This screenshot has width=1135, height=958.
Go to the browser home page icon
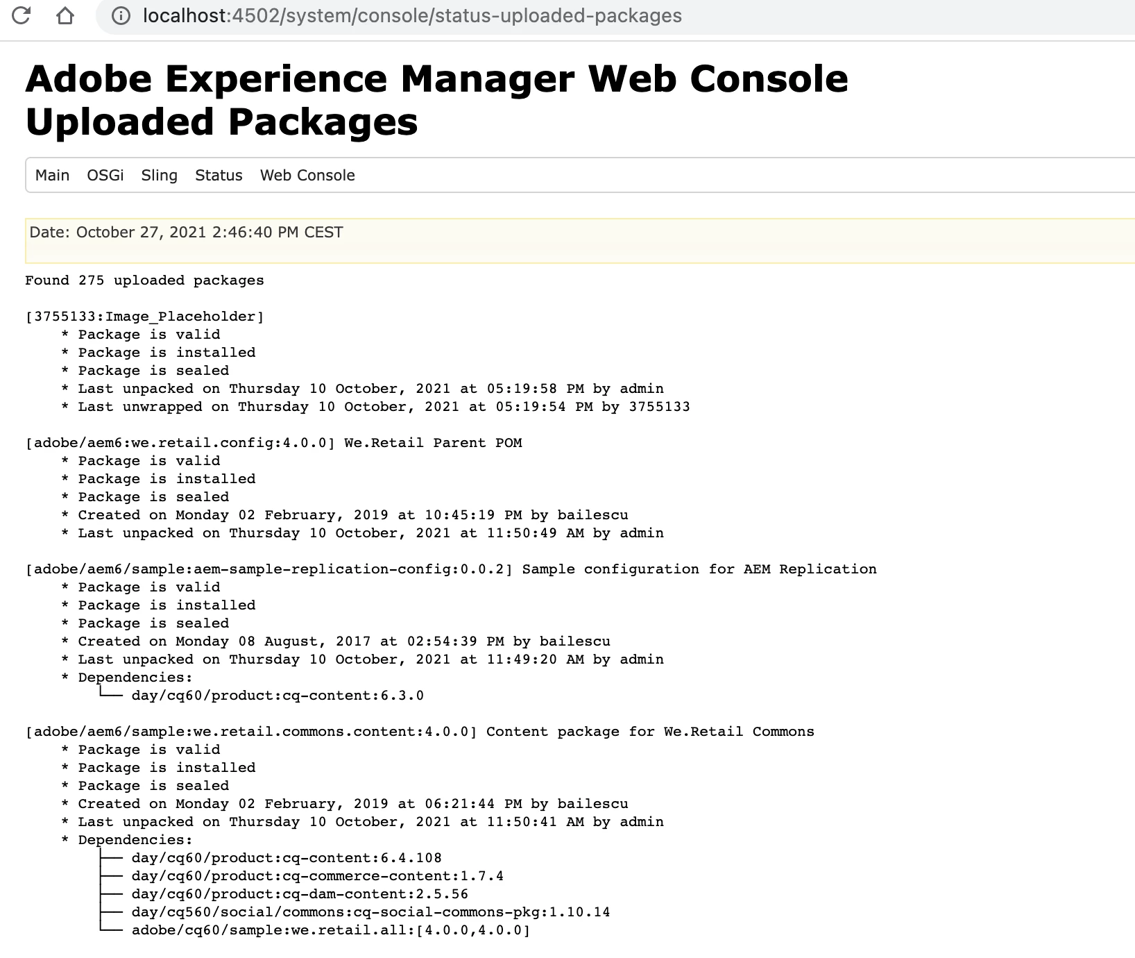tap(65, 15)
